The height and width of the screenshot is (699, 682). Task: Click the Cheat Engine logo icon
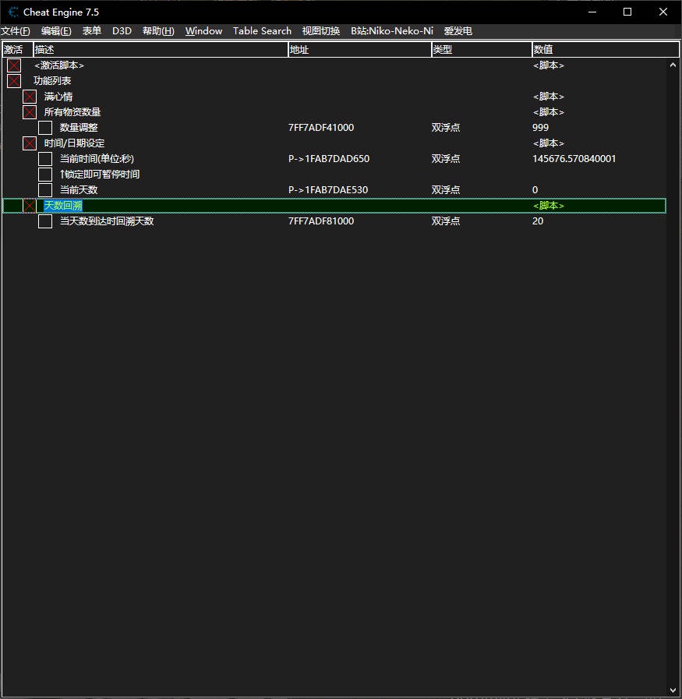(12, 12)
